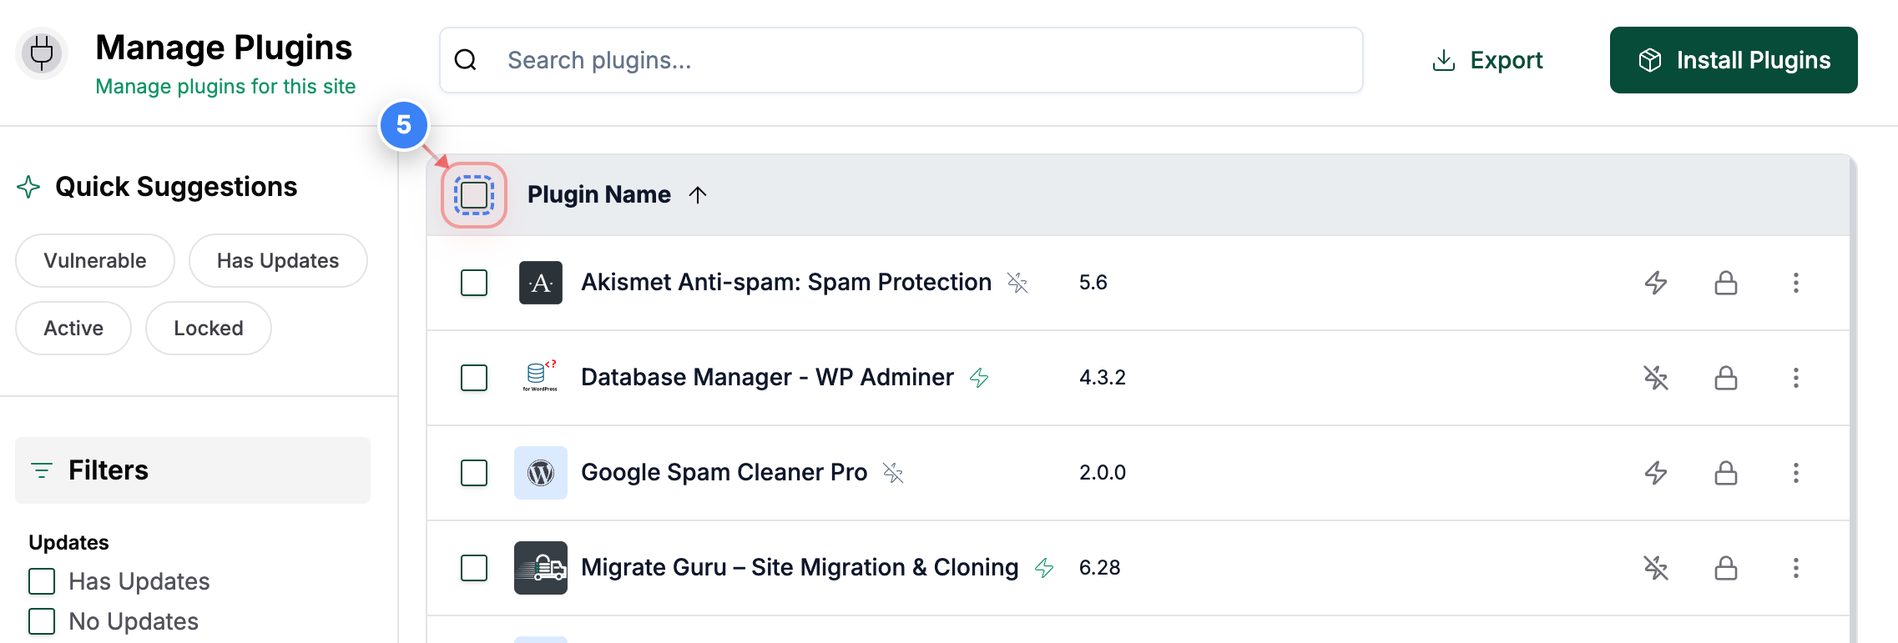Click the Install Plugins button
This screenshot has height=643, width=1898.
pos(1734,60)
